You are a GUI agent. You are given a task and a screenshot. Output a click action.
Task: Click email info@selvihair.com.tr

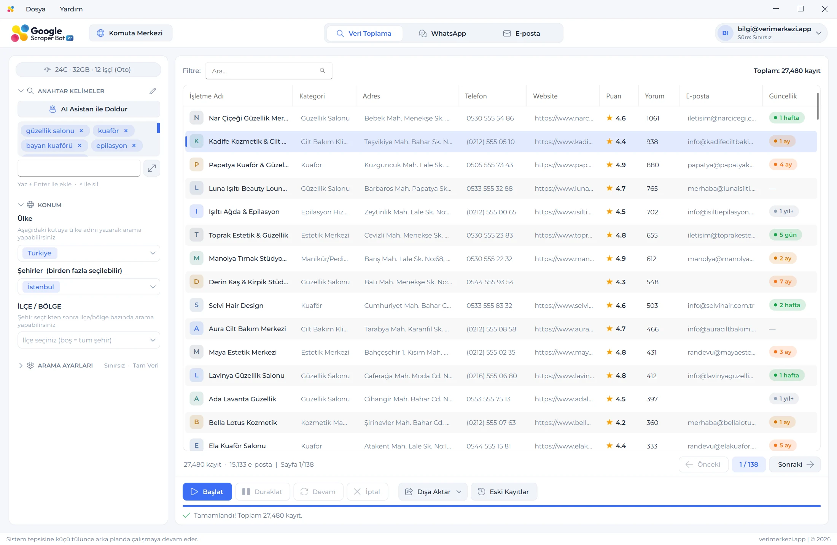[x=721, y=306]
